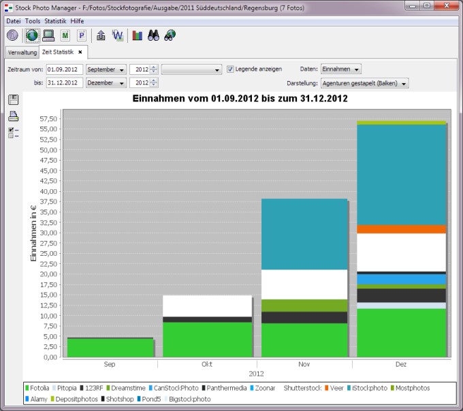Open the bar chart statistics icon

point(138,35)
